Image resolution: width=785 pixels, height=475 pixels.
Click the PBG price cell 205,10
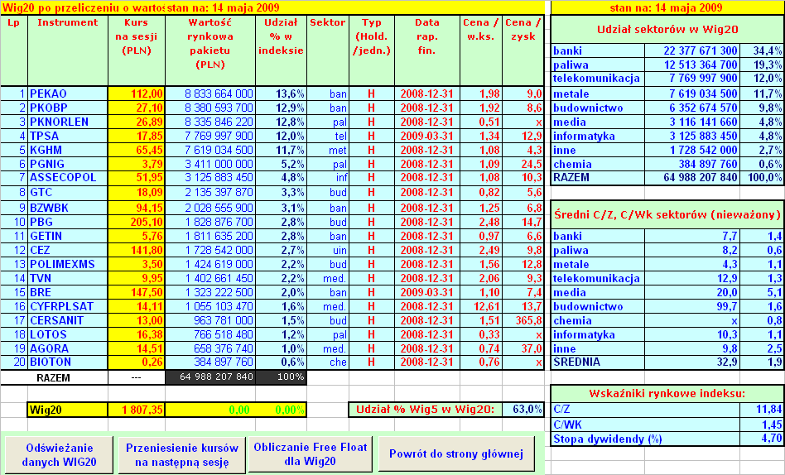point(137,221)
